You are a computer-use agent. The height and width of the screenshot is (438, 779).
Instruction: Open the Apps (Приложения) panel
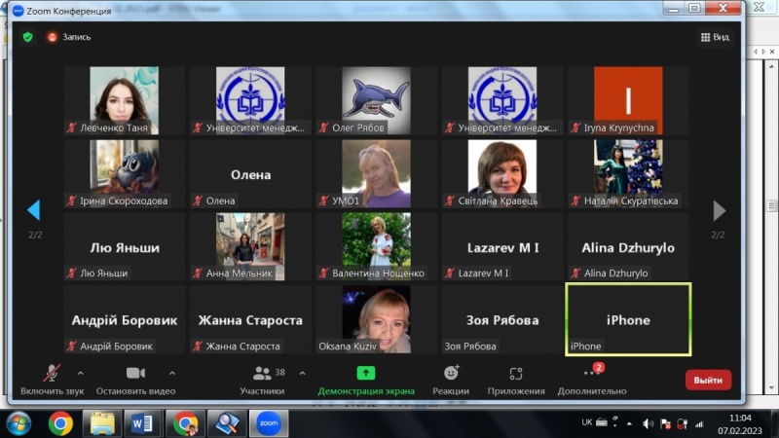click(x=516, y=378)
